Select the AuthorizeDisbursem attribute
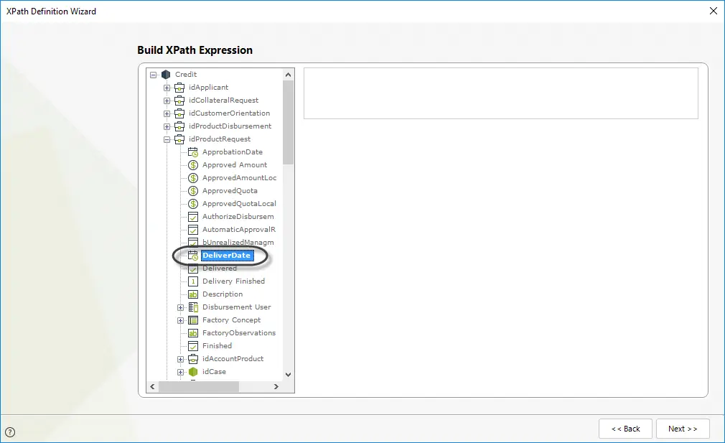 (238, 217)
